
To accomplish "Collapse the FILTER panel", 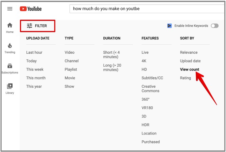I will point(37,26).
